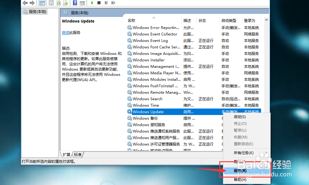
Task: Toggle the show/hide console tree icon
Action: [x=42, y=3]
